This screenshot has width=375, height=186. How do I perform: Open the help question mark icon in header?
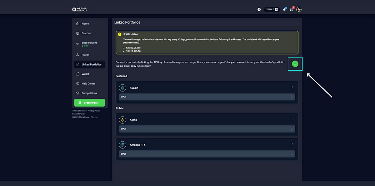259,10
